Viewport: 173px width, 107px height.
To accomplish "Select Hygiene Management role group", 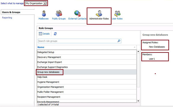I will coord(87,82).
